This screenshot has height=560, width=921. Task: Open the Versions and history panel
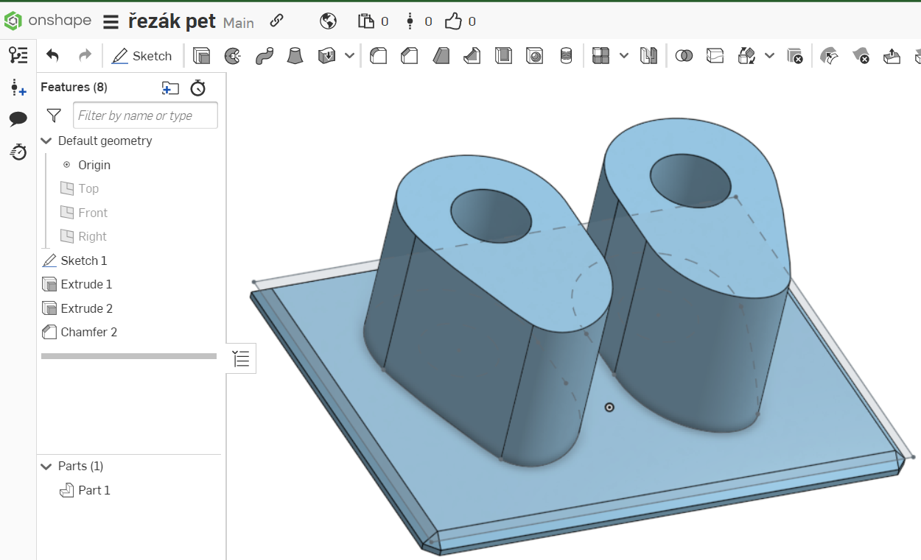18,55
